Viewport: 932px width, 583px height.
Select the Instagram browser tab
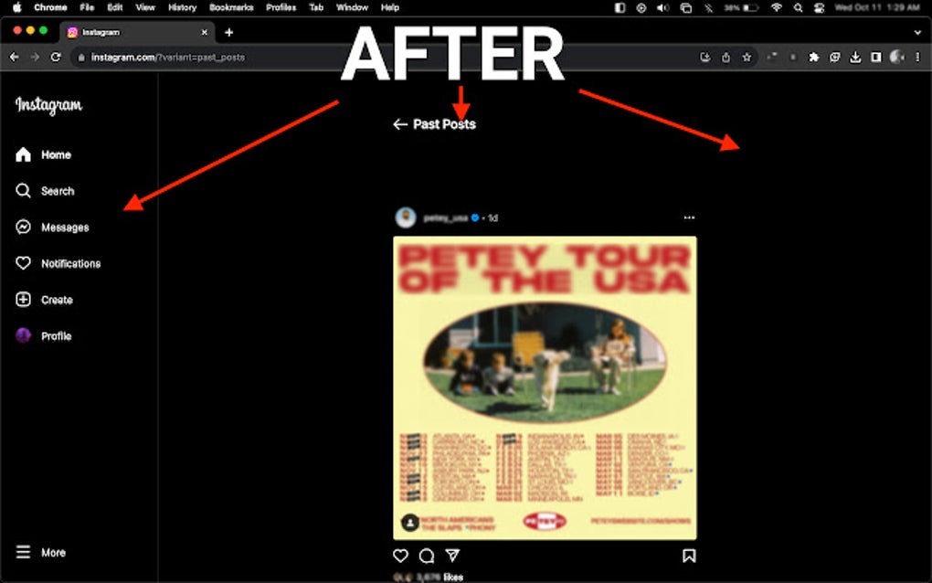click(x=135, y=31)
